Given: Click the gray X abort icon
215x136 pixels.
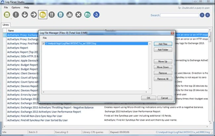Looking at the screenshot, I should [78, 15].
